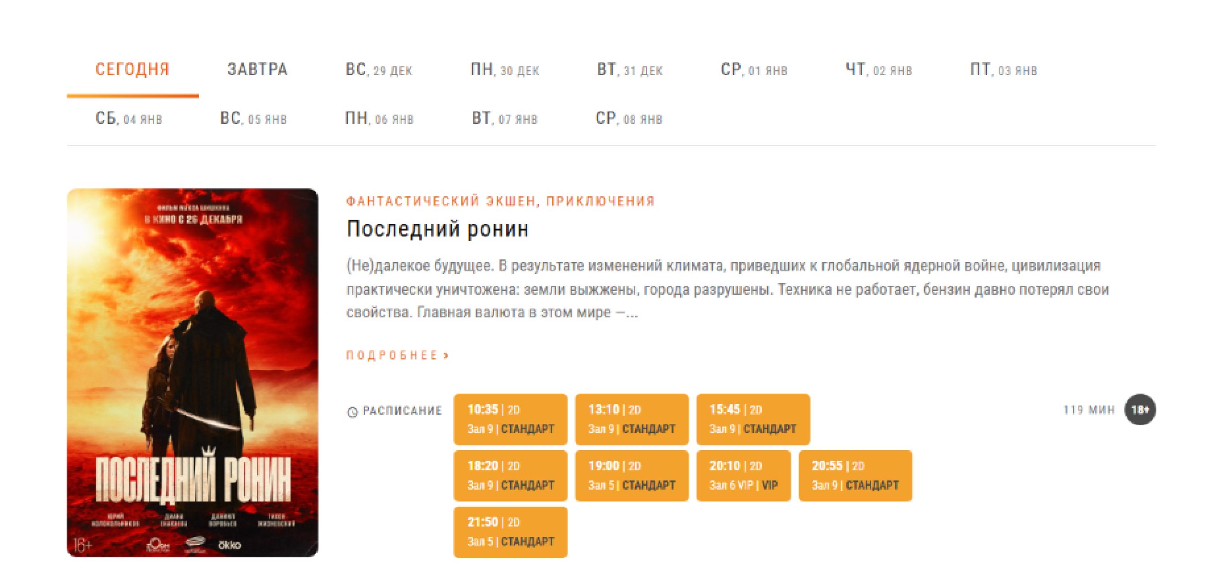Choose the ВТ, 31 ДЕК tab

[630, 70]
